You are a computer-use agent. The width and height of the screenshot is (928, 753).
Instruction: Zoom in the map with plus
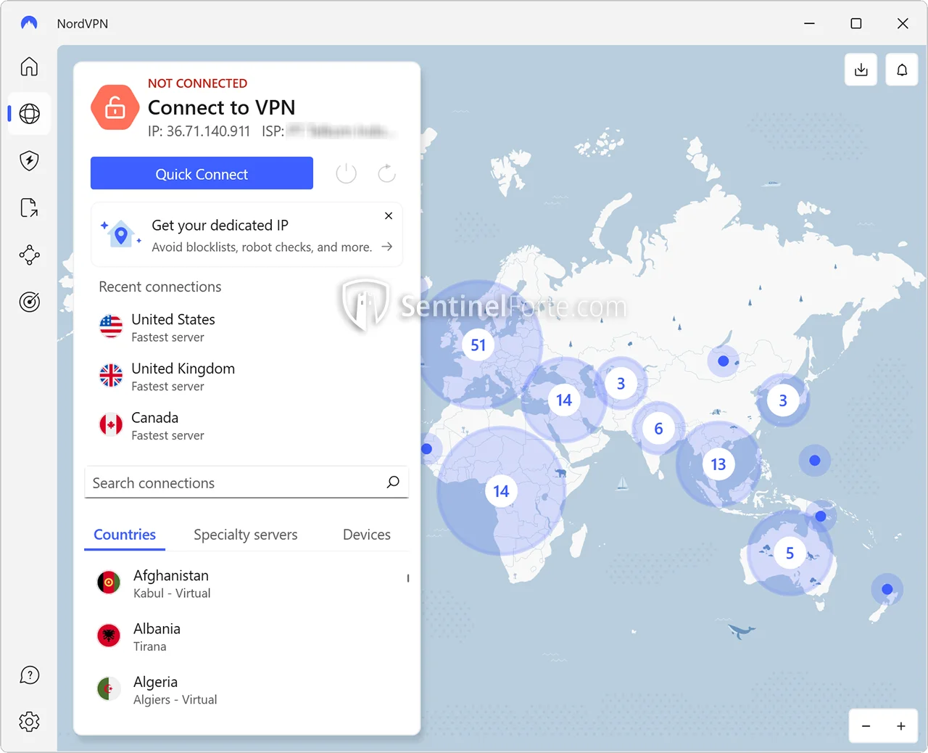tap(900, 726)
